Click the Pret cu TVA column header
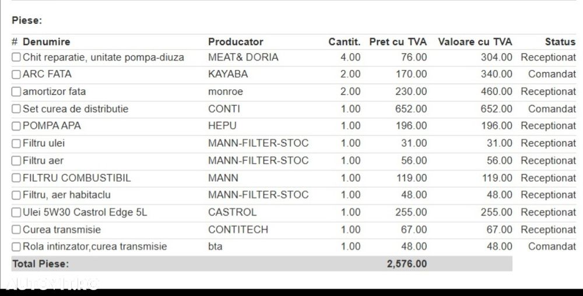Viewport: 583px width, 296px height. pyautogui.click(x=398, y=42)
